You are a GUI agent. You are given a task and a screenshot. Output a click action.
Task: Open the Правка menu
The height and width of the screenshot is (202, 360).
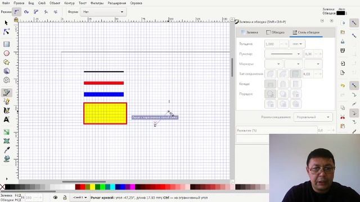click(19, 3)
